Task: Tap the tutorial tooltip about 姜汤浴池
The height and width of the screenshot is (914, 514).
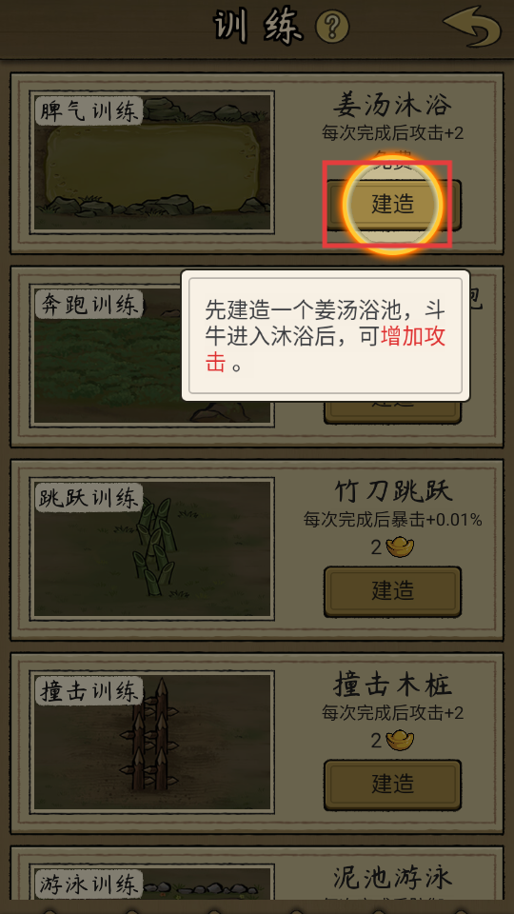Action: point(326,335)
